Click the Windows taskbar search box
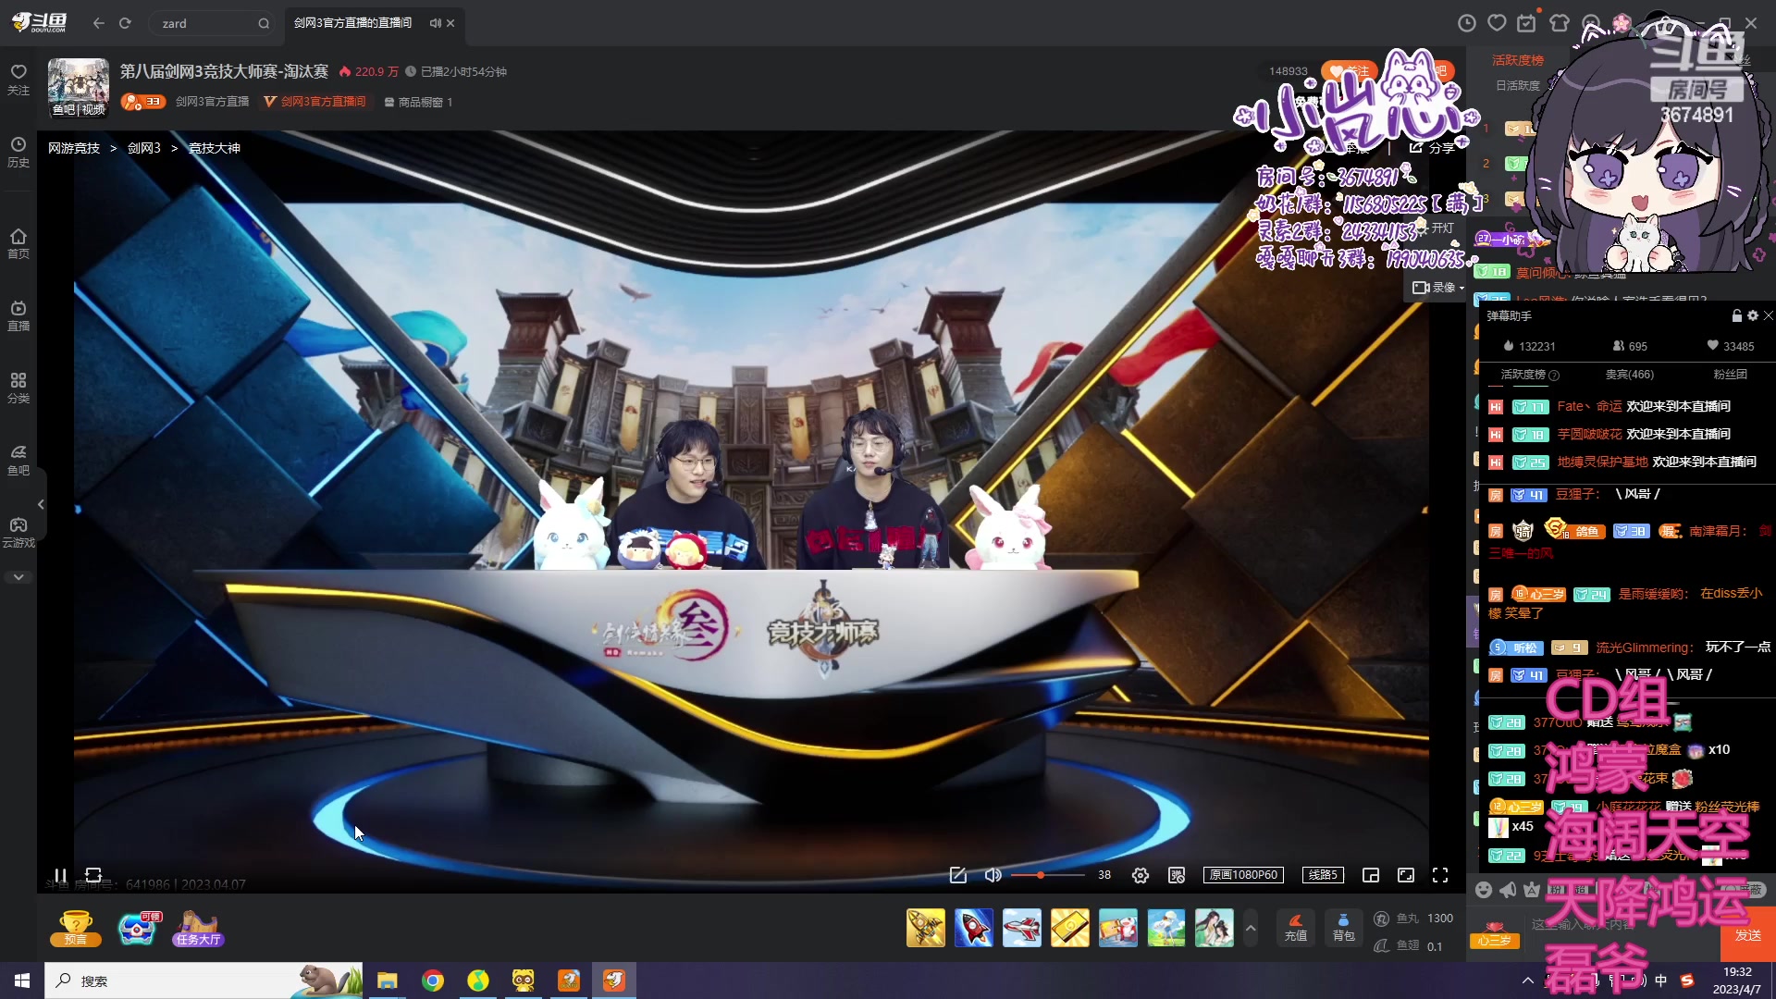Viewport: 1776px width, 999px height. tap(203, 980)
